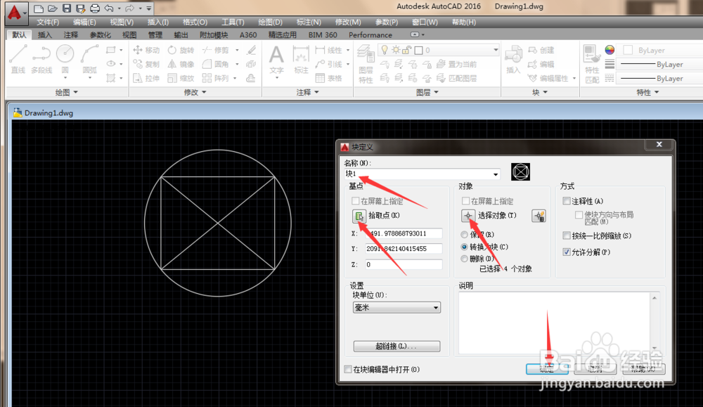This screenshot has width=703, height=407.
Task: Expand the Layers (图层) panel flyout
Action: click(x=427, y=92)
